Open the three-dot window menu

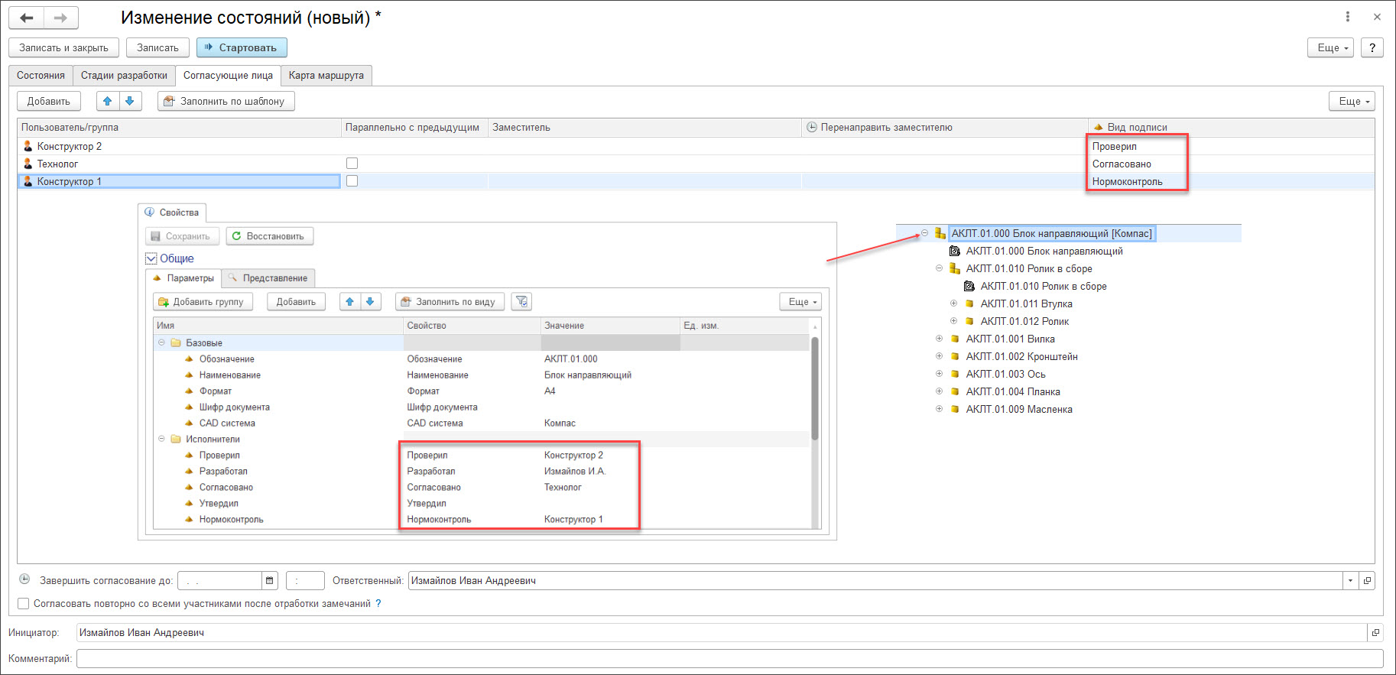tap(1348, 17)
